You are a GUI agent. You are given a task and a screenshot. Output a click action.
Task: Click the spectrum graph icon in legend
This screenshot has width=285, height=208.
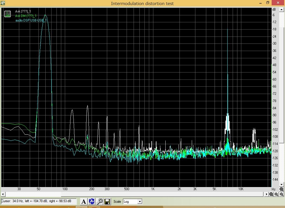point(8,14)
